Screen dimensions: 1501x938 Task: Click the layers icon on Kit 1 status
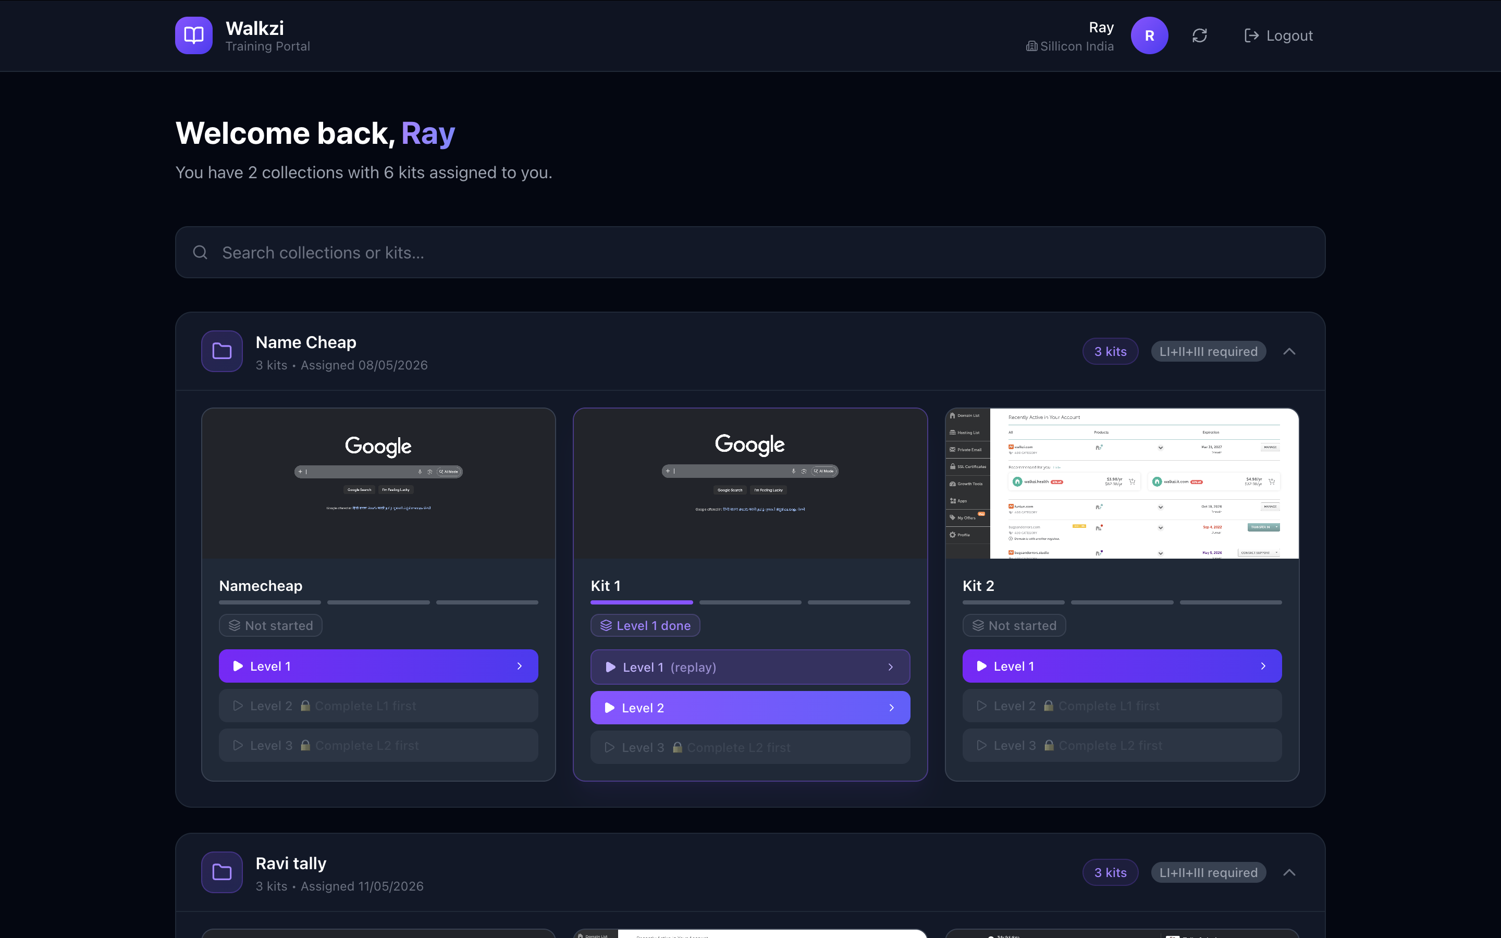[606, 625]
